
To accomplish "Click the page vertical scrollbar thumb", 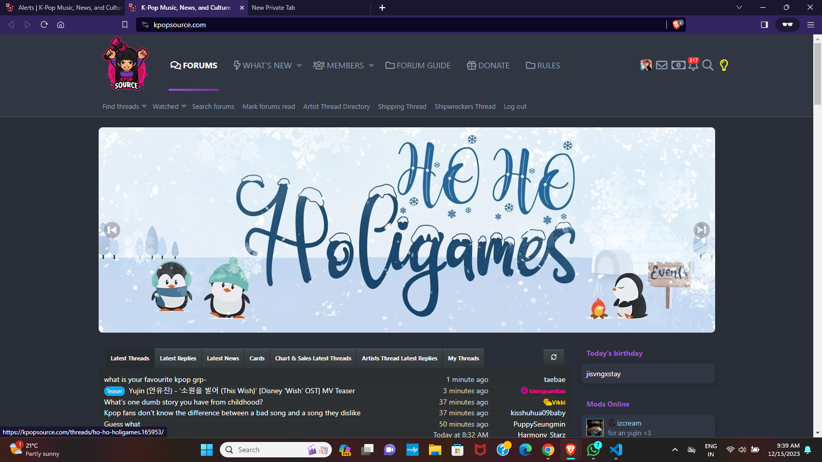I will coord(817,73).
